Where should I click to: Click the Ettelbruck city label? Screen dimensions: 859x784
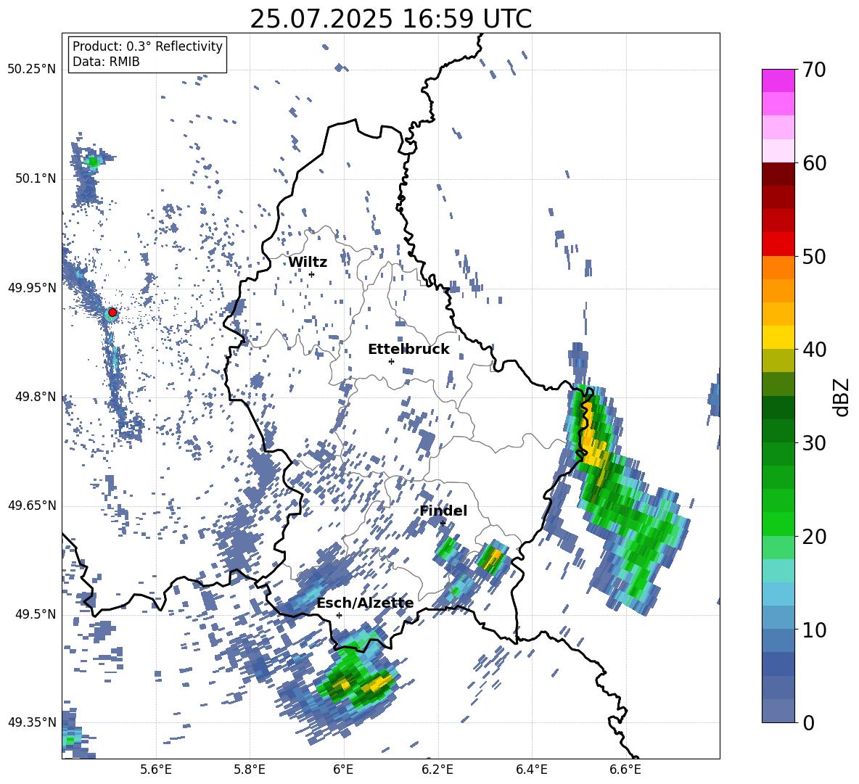point(408,350)
